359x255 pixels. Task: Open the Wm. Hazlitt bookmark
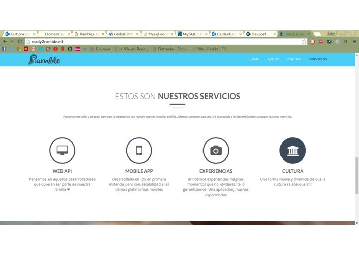(209, 49)
